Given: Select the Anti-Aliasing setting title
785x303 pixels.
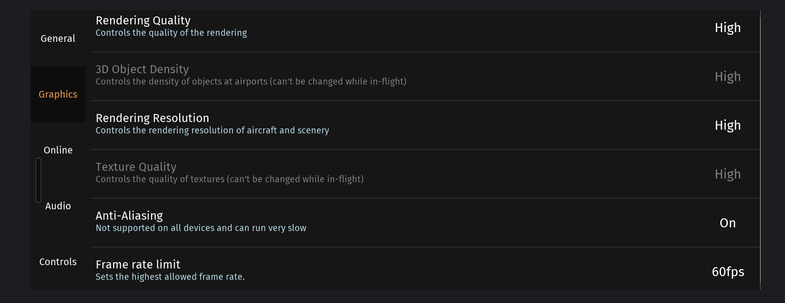Looking at the screenshot, I should [129, 216].
